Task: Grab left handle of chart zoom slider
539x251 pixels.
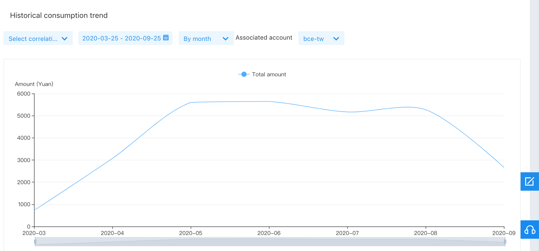Action: [x=35, y=242]
